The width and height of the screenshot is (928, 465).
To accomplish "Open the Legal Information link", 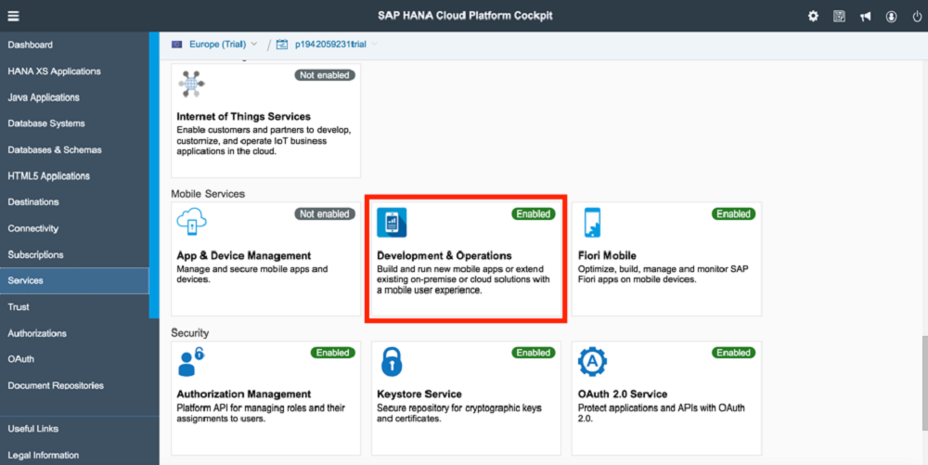I will (x=44, y=455).
